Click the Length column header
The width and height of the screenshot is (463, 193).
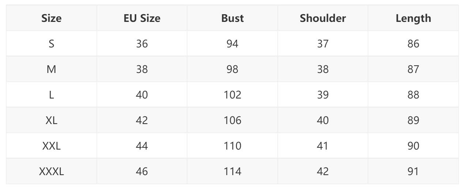point(413,19)
